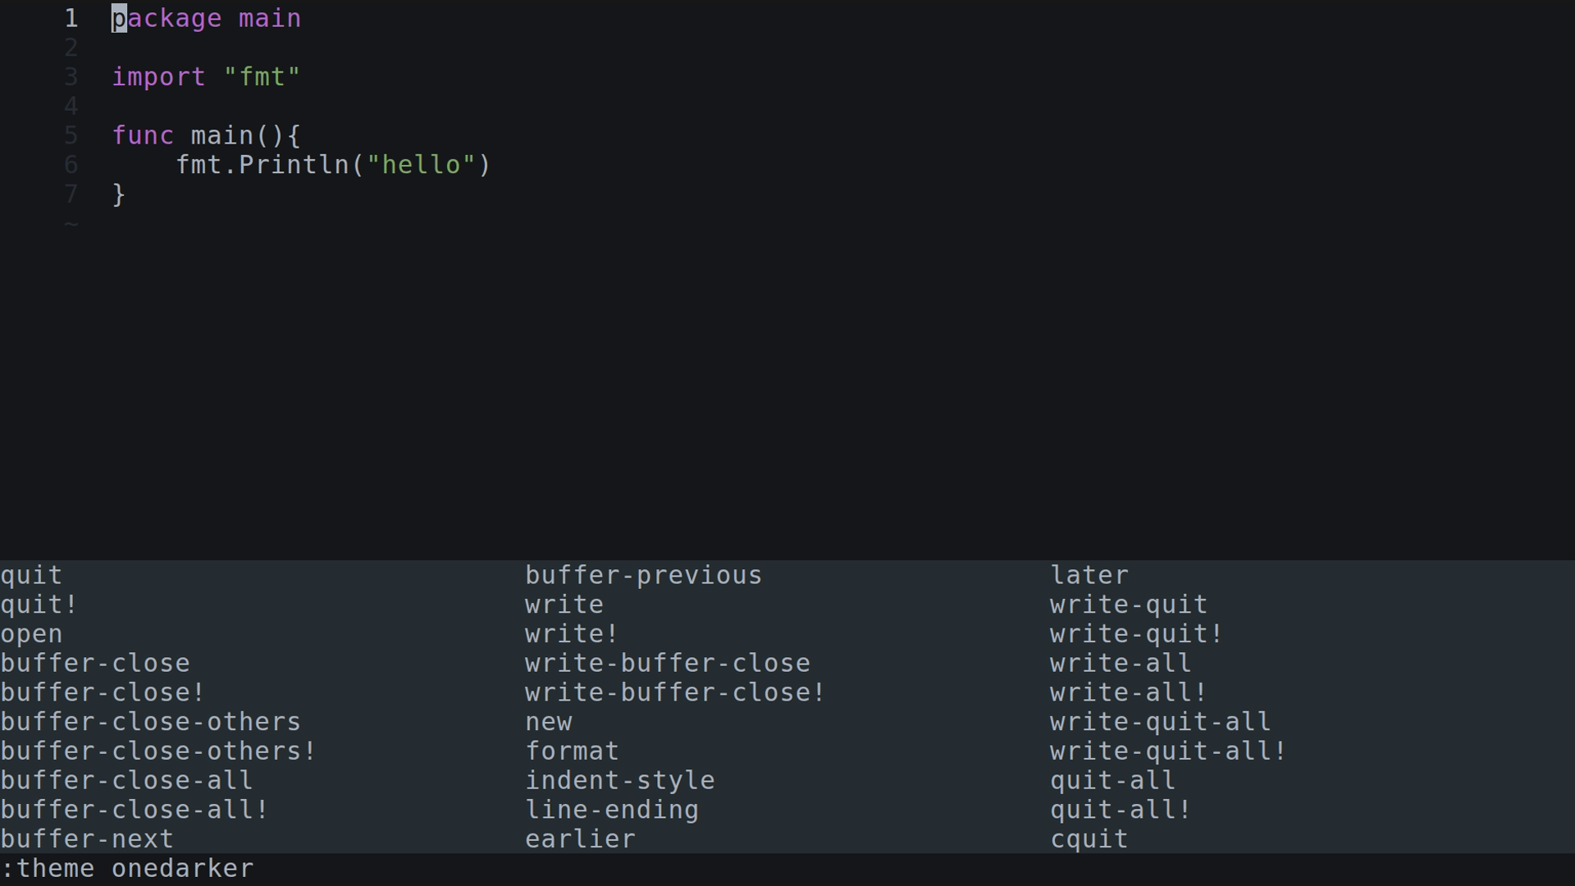Choose the "new" command
This screenshot has height=886, width=1575.
(x=548, y=722)
